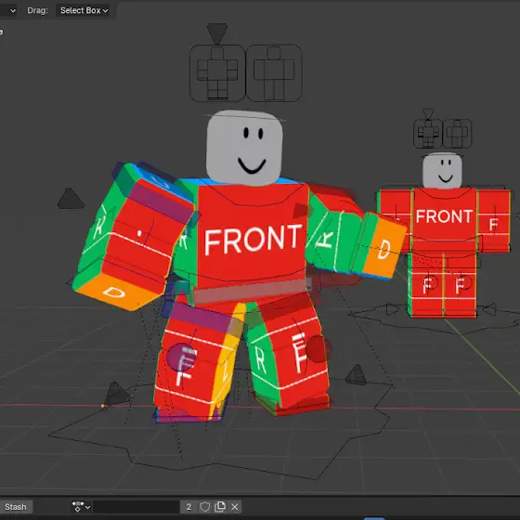Select the simple rig picker widget above large head

click(274, 73)
